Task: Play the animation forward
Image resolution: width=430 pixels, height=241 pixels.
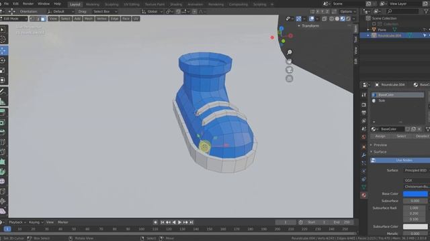Action: pos(179,222)
